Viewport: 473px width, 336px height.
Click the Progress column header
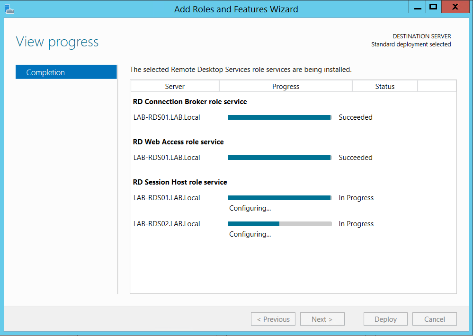click(286, 86)
